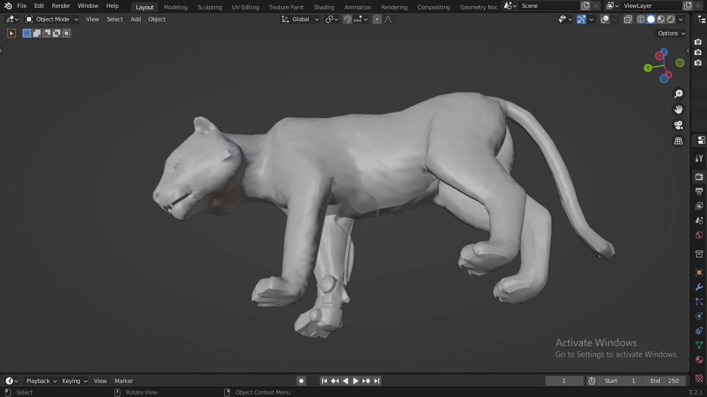
Task: Select the Tool properties tab icon
Action: (699, 158)
